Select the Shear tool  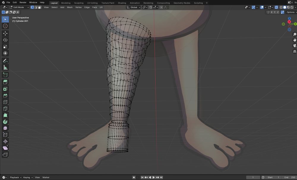pos(5,148)
